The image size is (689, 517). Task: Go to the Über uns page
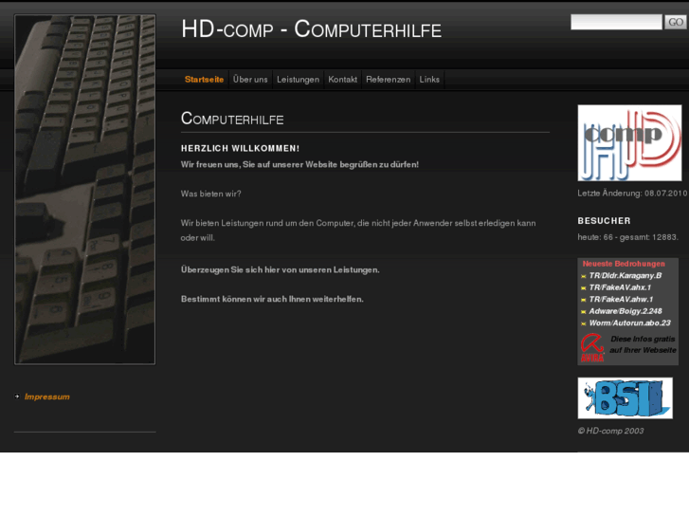tap(250, 80)
